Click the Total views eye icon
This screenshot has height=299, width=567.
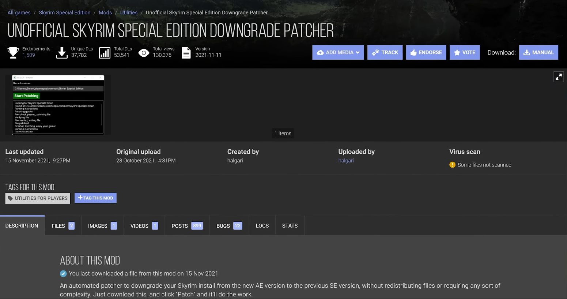[x=144, y=53]
